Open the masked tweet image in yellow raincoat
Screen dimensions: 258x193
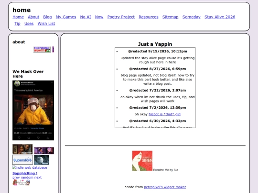click(x=33, y=110)
